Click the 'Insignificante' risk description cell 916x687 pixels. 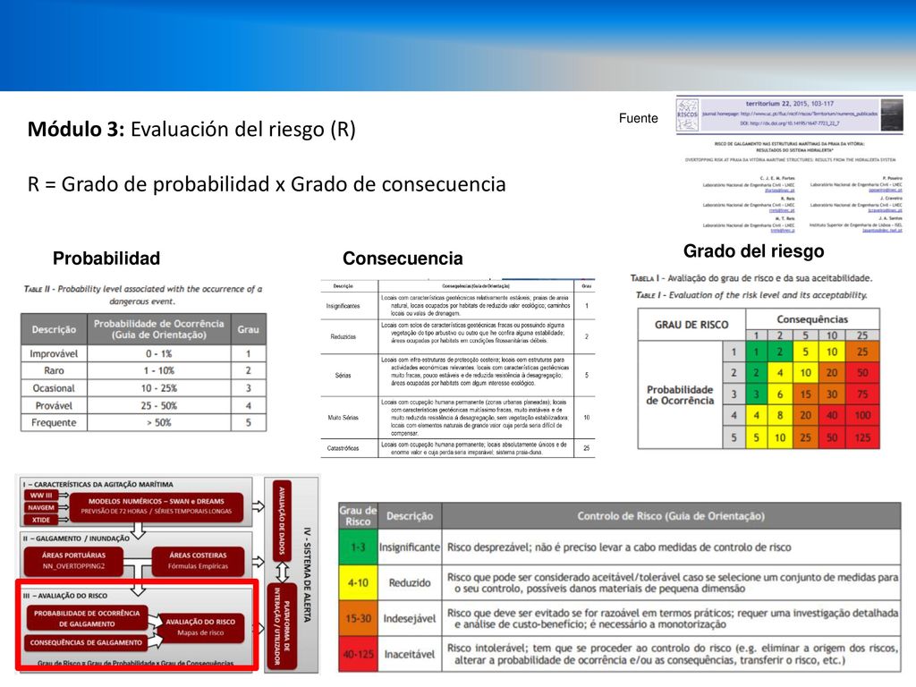click(x=410, y=547)
